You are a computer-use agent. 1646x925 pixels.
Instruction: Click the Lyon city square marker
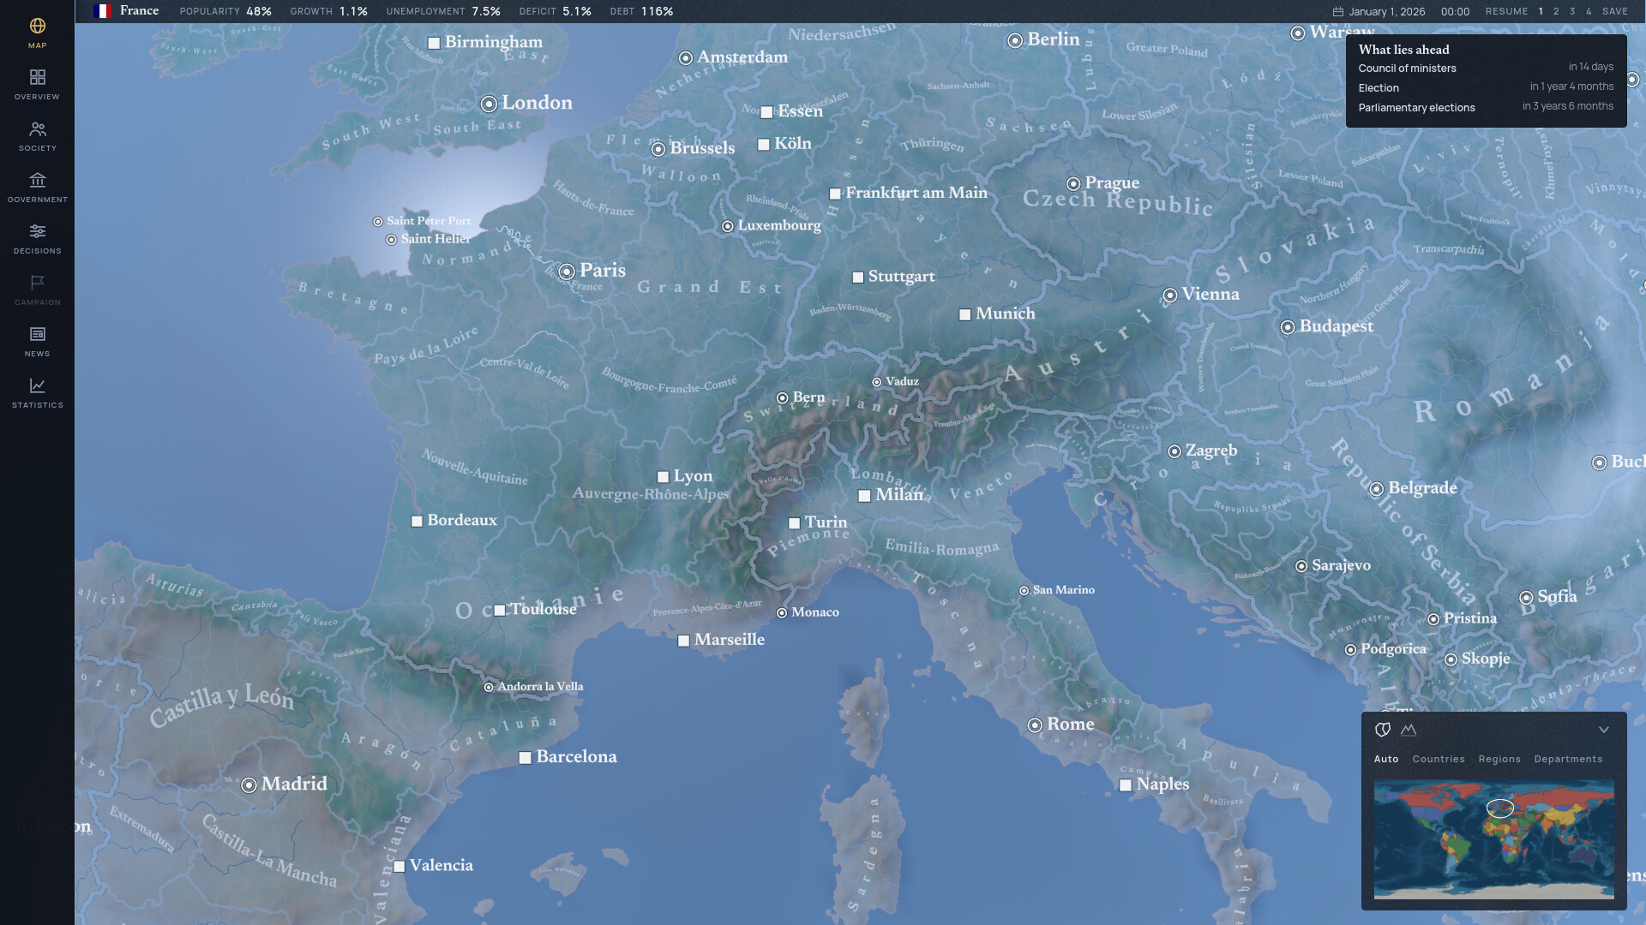pos(663,477)
